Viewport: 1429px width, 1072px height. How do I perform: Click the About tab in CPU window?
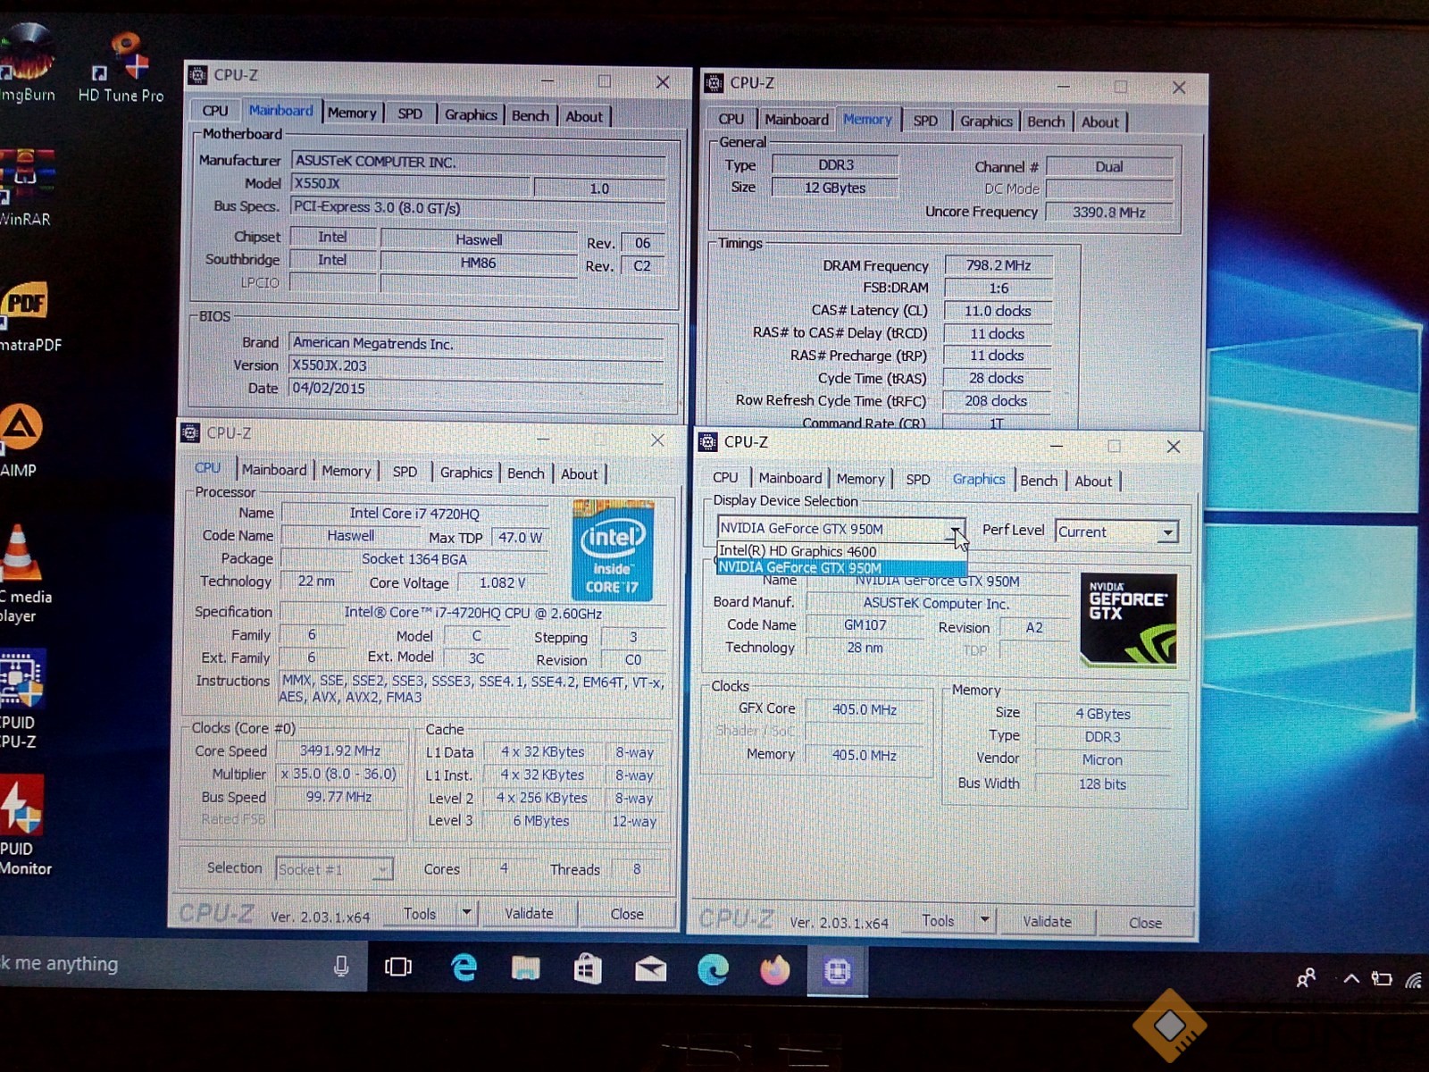point(579,474)
